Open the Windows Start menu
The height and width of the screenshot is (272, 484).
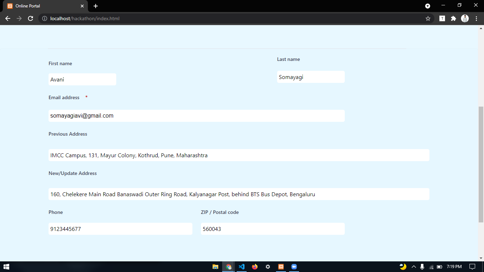pos(7,267)
